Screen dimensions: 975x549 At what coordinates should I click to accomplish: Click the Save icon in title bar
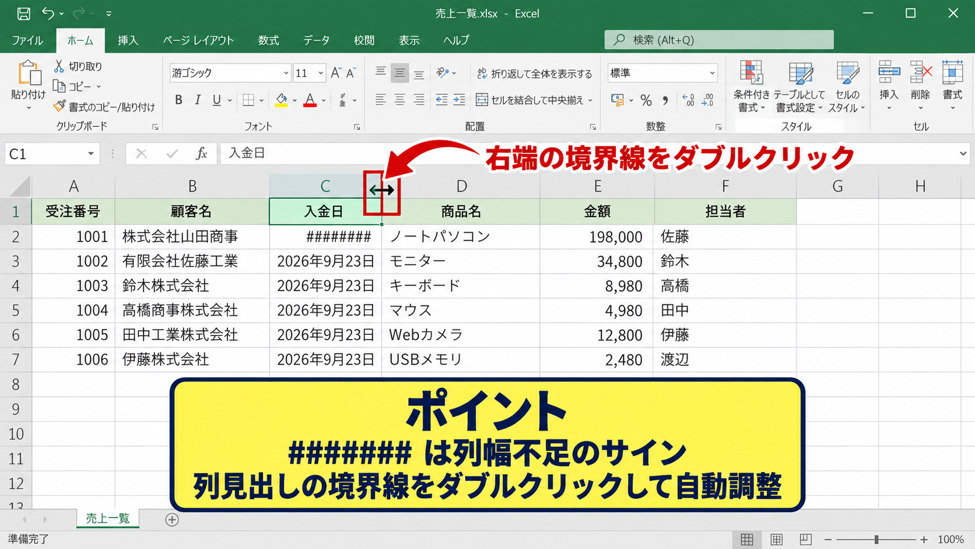[x=23, y=13]
